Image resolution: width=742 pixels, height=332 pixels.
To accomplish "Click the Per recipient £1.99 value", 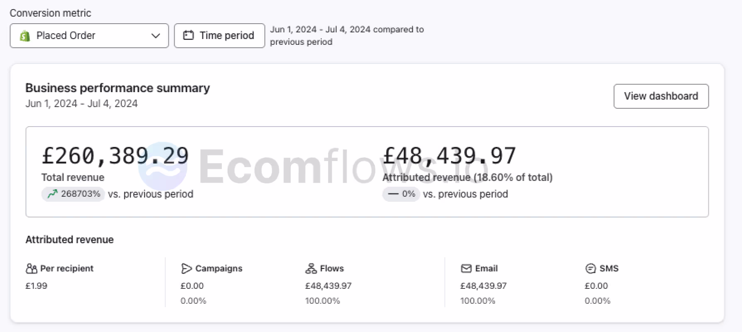I will pos(36,286).
